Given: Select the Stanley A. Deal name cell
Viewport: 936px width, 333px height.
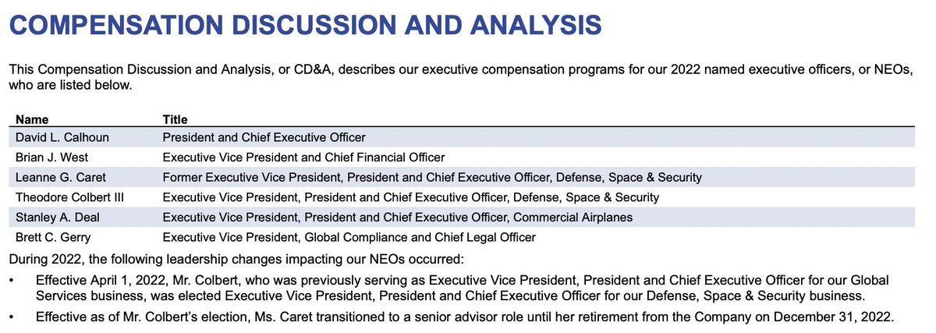Looking at the screenshot, I should [54, 218].
